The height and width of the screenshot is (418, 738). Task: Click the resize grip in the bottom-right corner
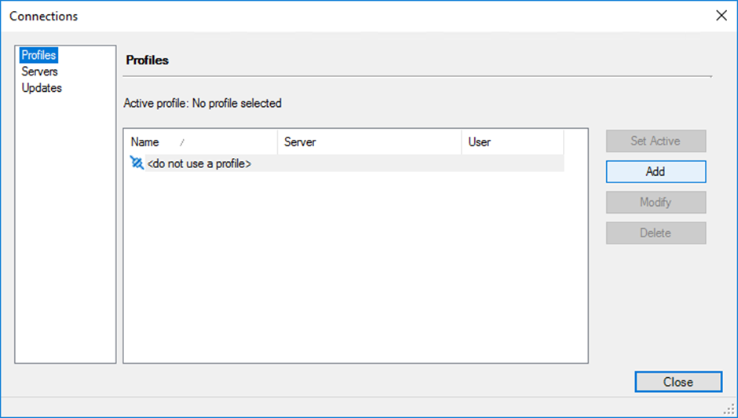tap(729, 410)
